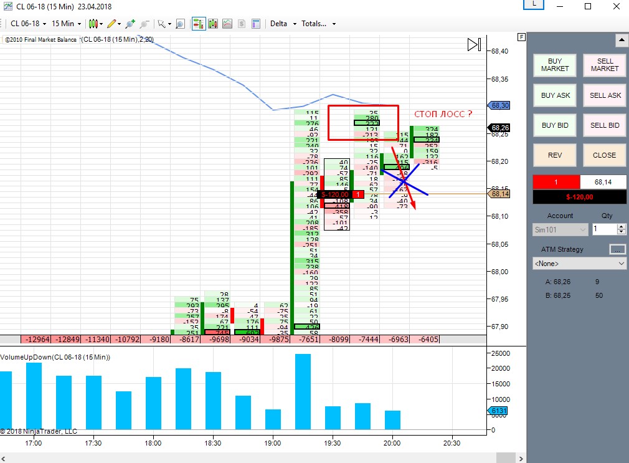Click the Final Market Balance indicator label
Image resolution: width=629 pixels, height=463 pixels.
(40, 39)
